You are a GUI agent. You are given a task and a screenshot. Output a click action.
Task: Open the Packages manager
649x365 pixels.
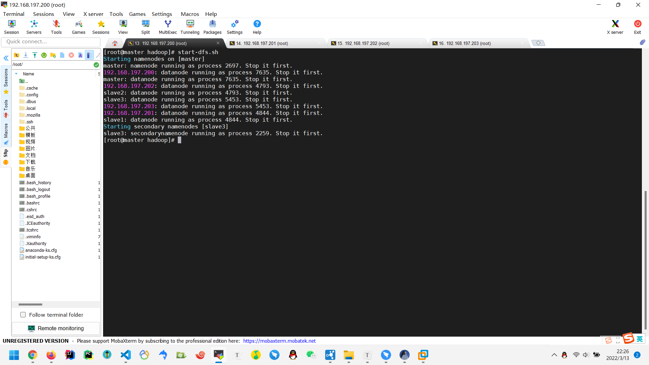coord(212,27)
